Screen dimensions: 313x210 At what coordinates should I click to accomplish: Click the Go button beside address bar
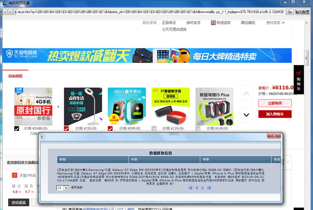[x=290, y=12]
